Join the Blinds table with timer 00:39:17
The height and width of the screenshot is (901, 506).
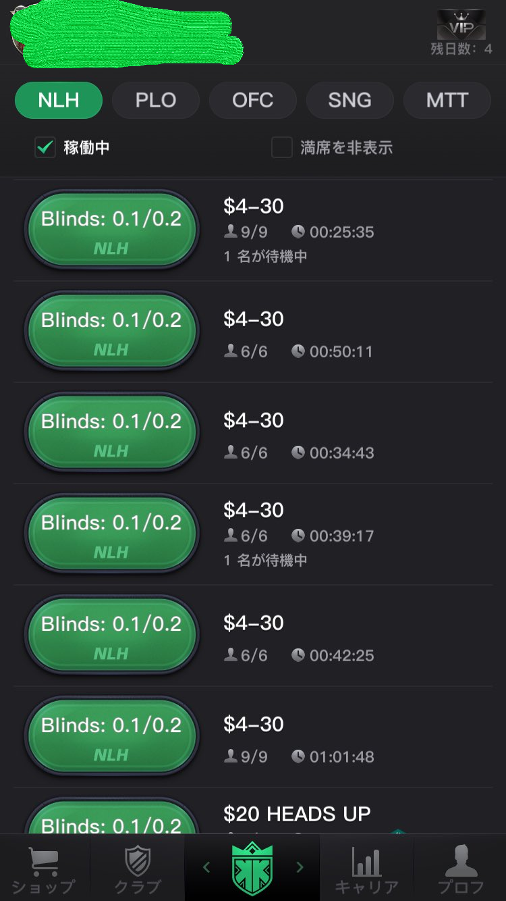tap(111, 534)
